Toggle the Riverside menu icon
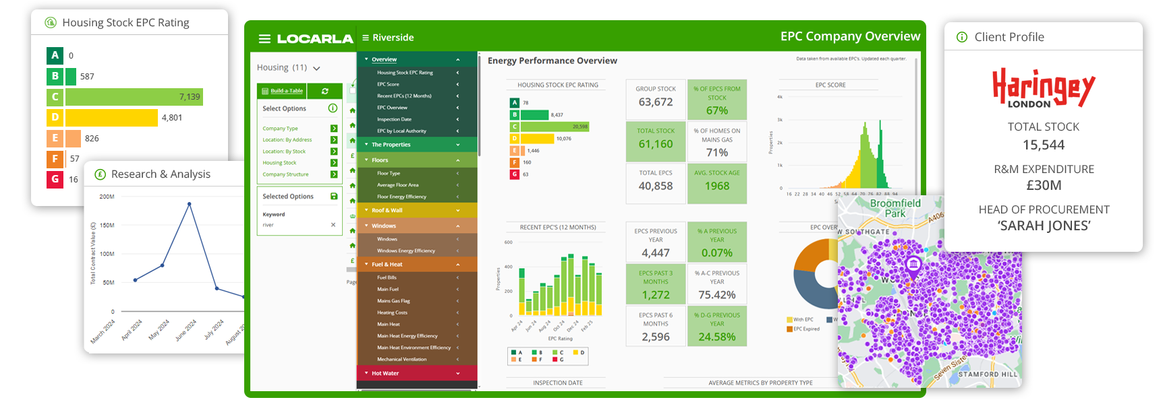Viewport: 1161px width, 406px height. pos(366,38)
